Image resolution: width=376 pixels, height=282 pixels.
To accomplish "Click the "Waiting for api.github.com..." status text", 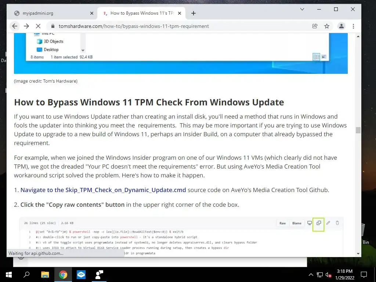I will (x=36, y=253).
